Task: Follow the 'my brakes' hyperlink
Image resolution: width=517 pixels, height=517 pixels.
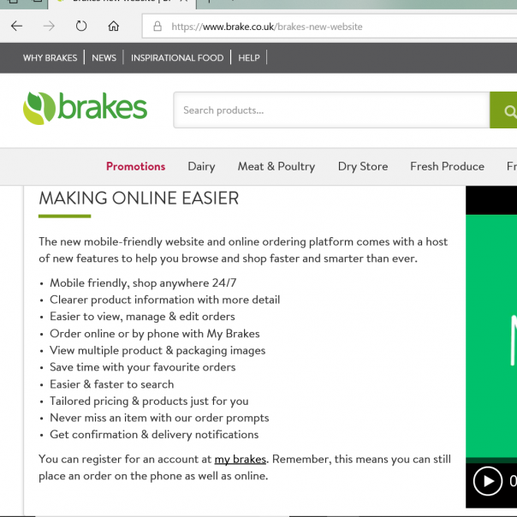Action: coord(240,459)
